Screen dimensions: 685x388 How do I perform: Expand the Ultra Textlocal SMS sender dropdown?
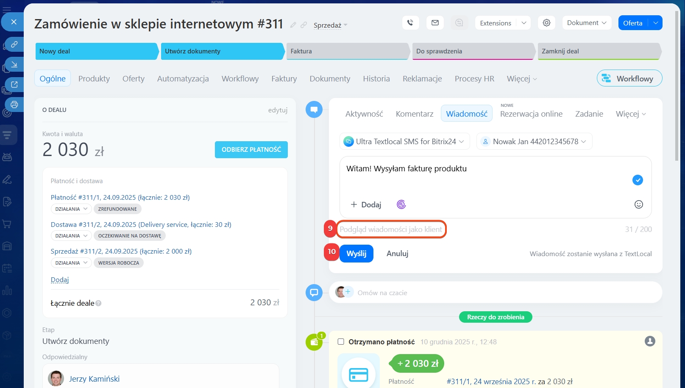click(405, 142)
